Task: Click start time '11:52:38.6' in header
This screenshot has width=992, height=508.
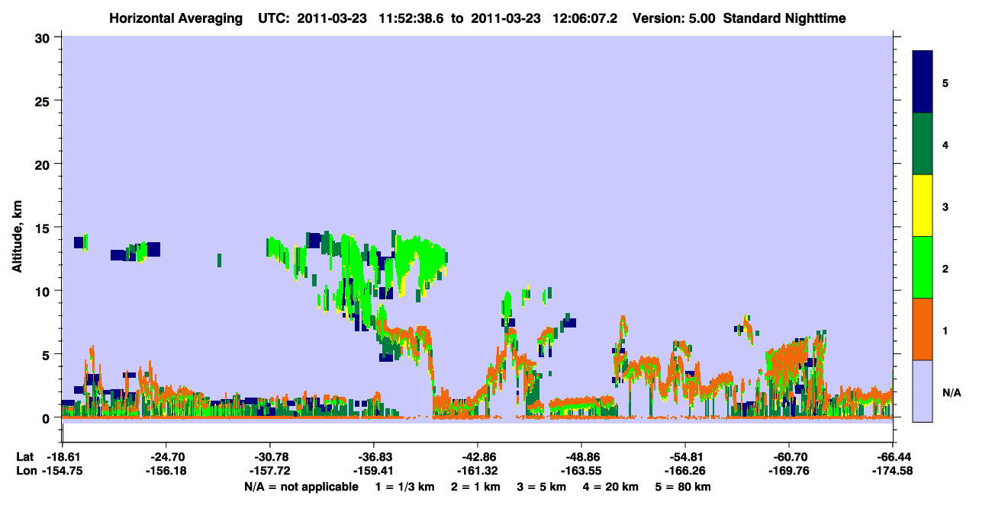Action: (412, 18)
